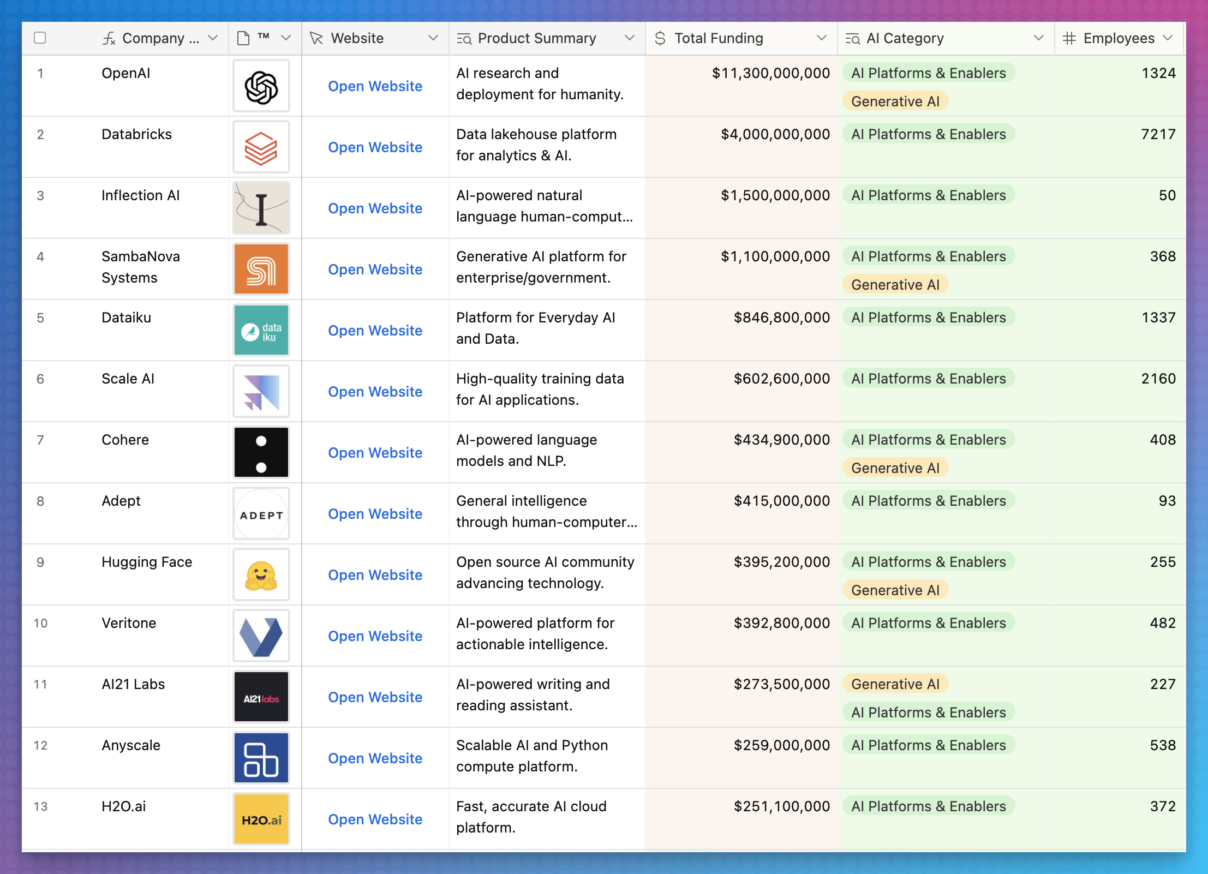This screenshot has height=874, width=1208.
Task: Open the Company column dropdown arrow
Action: coord(213,38)
